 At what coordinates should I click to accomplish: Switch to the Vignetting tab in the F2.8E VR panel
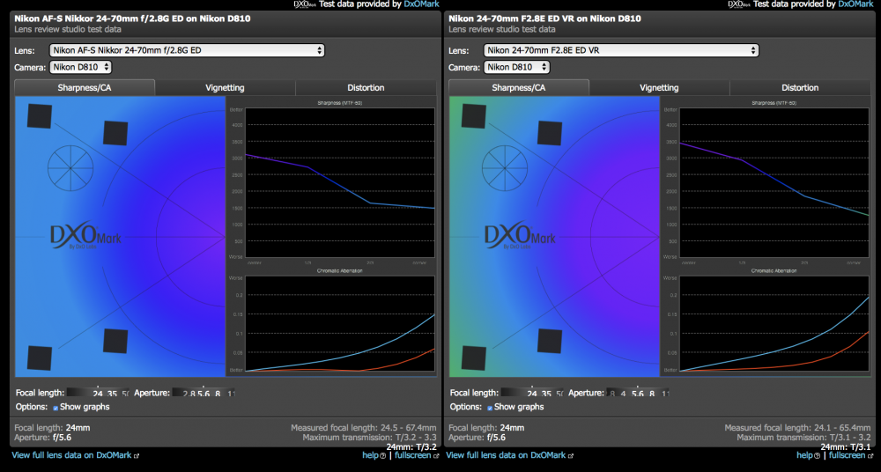pos(659,88)
